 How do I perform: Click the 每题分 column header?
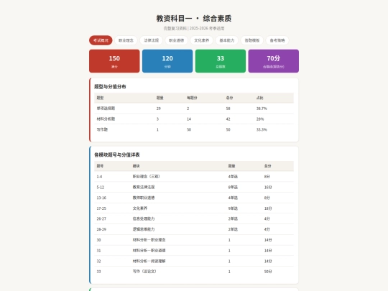192,98
